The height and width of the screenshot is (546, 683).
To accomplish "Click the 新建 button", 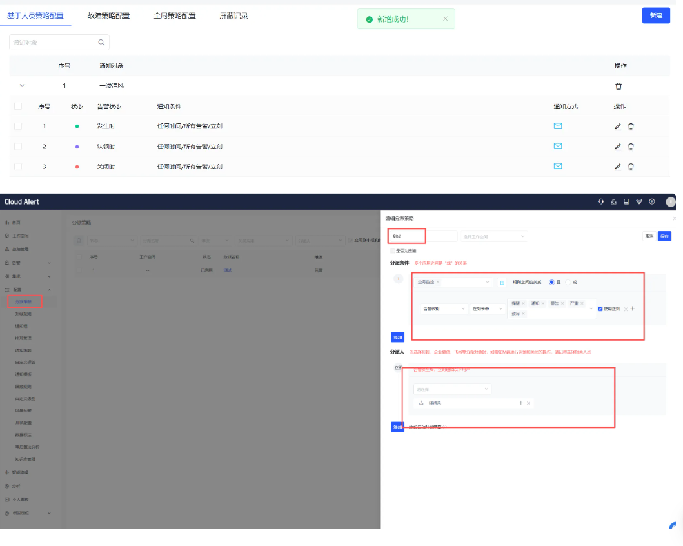I will [x=656, y=15].
